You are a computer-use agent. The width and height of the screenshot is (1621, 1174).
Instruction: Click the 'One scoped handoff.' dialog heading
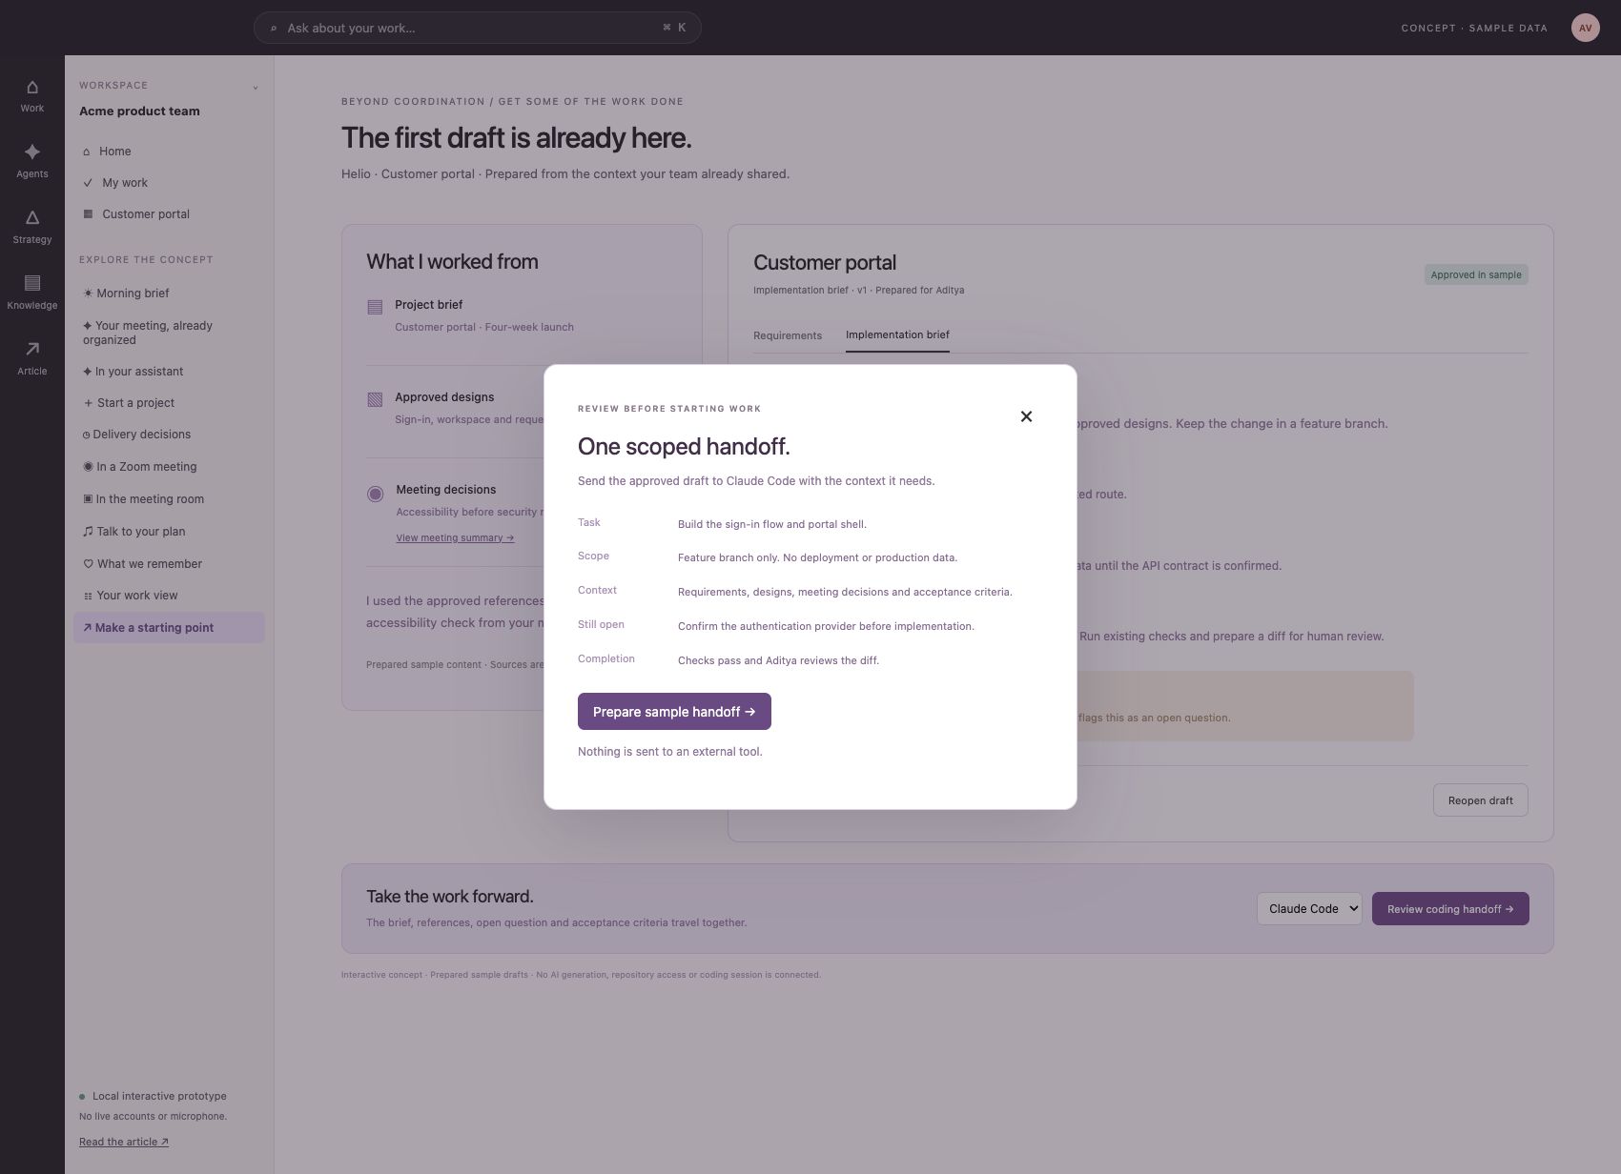tap(684, 447)
